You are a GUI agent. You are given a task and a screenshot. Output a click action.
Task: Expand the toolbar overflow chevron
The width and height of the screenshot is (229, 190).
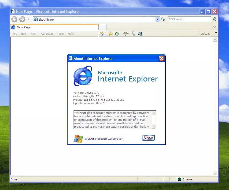[215, 32]
